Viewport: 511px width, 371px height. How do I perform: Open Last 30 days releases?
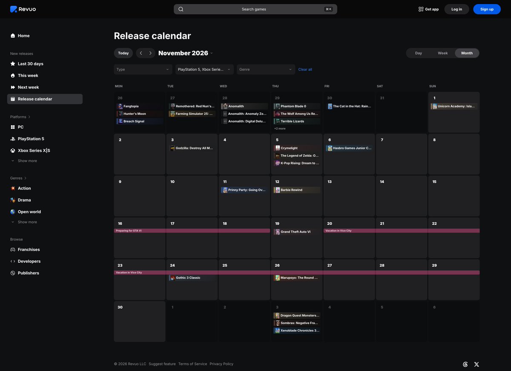pyautogui.click(x=45, y=64)
